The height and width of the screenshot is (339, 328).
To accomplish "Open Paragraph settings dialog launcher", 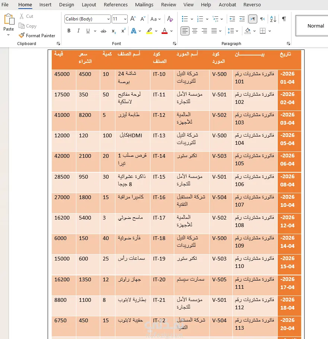I will [x=289, y=44].
